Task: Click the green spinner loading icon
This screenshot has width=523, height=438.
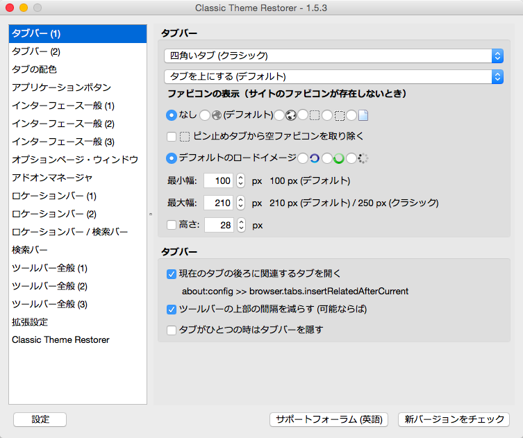Action: click(x=339, y=158)
